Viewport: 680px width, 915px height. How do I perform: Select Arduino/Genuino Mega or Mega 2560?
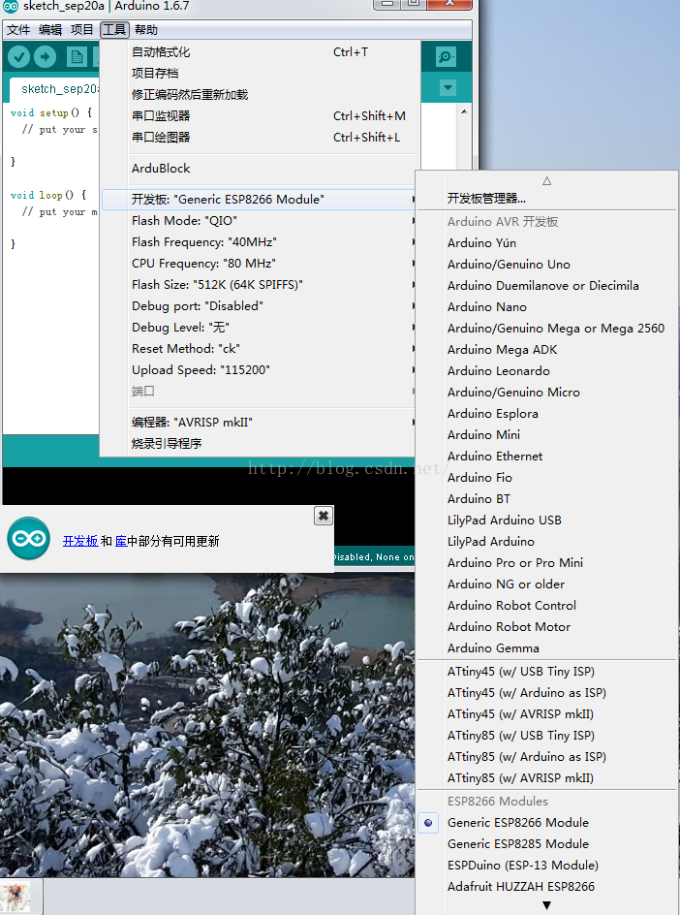546,328
